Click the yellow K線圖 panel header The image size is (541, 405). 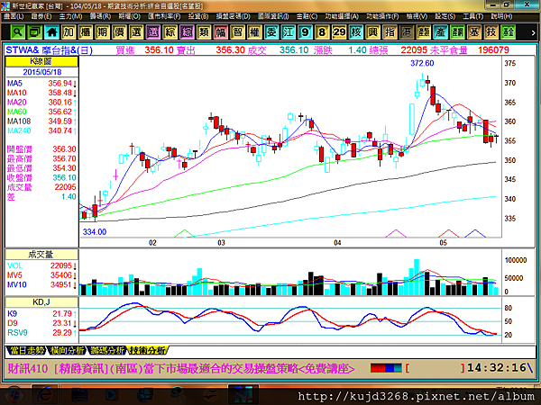pos(41,61)
